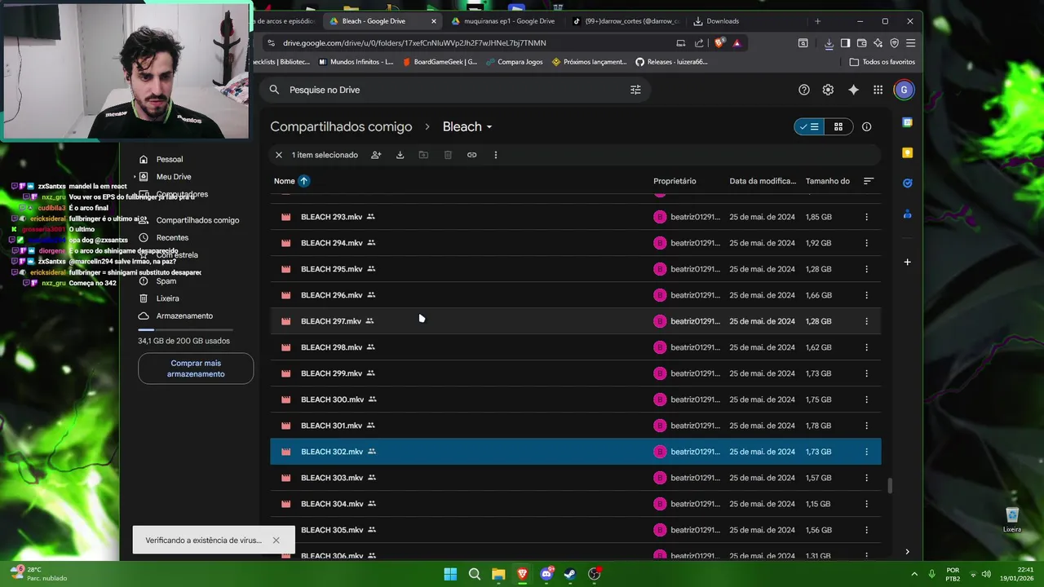Open more options for BLEACH 305.mkv
1044x587 pixels.
866,530
